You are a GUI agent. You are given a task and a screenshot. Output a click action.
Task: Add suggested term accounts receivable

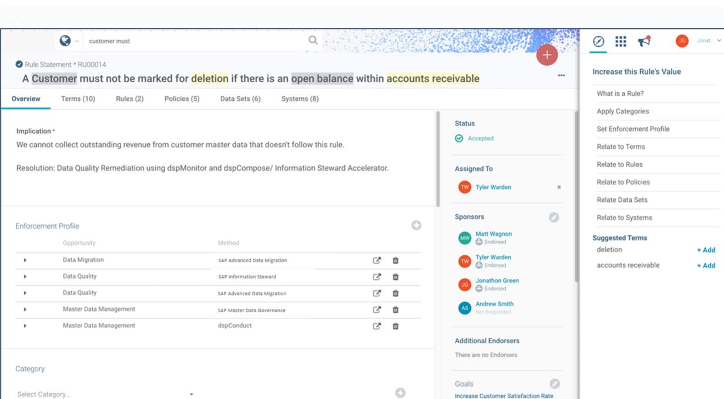[706, 265]
